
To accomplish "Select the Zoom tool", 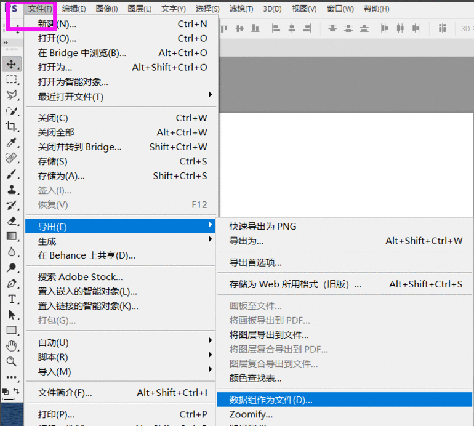I will (11, 361).
